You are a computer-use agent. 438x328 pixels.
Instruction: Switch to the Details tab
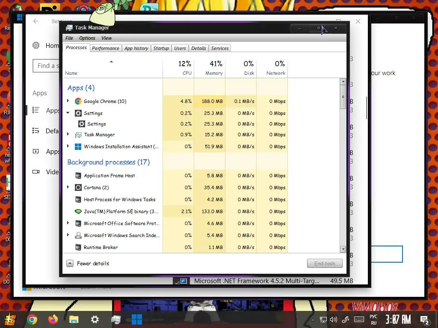coord(198,48)
